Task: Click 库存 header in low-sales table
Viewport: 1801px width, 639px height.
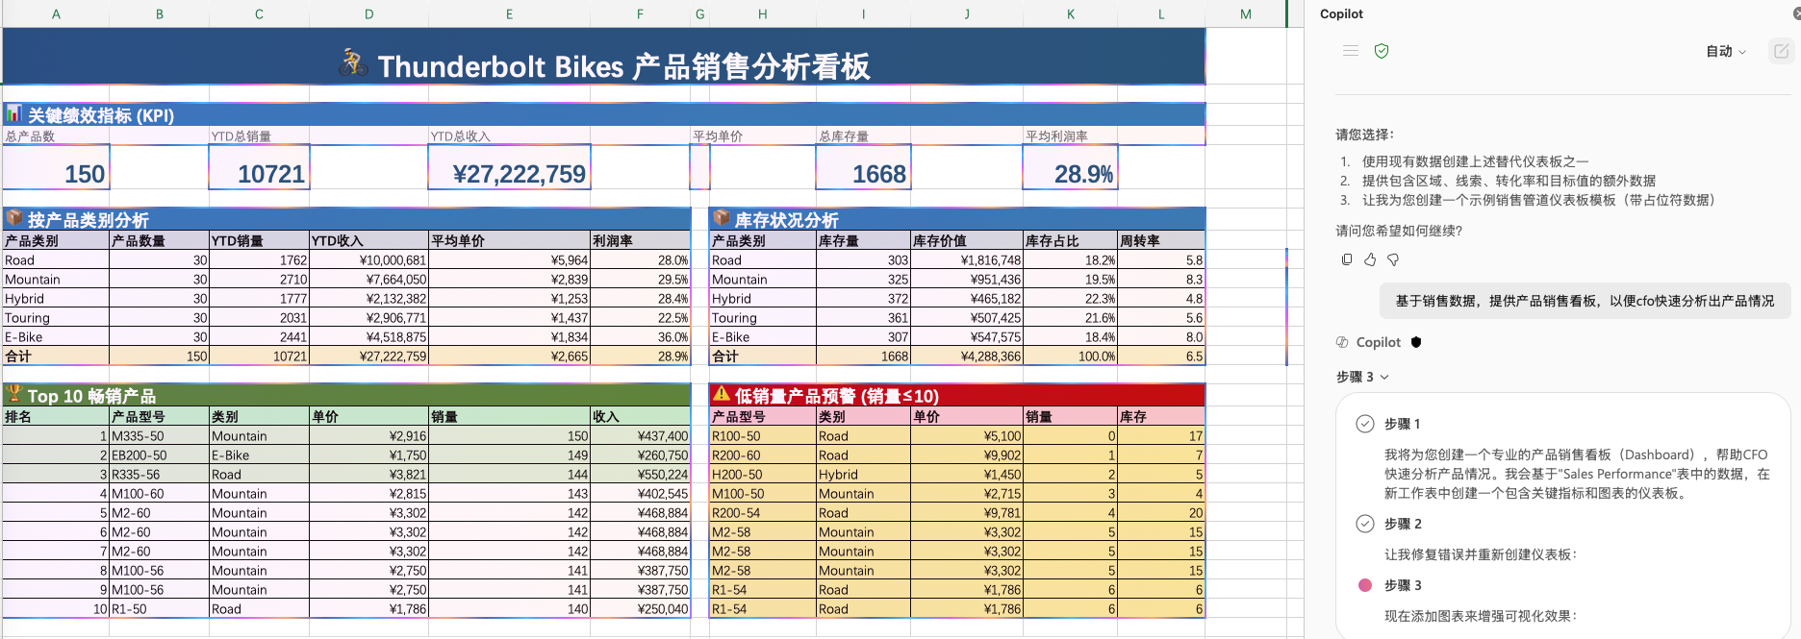Action: coord(1161,417)
